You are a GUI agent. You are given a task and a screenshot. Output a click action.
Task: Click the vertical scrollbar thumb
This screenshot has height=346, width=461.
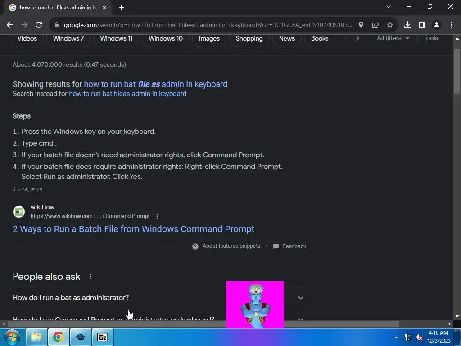(457, 72)
